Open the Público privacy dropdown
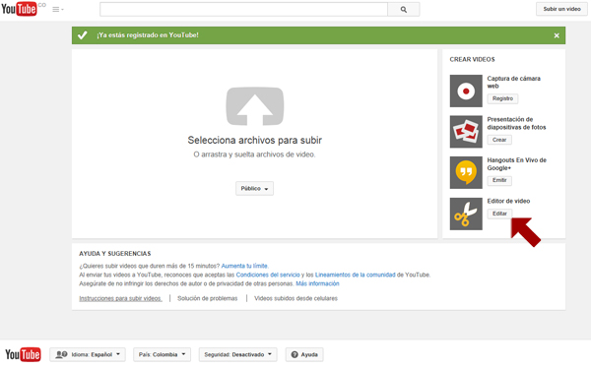This screenshot has height=369, width=591. point(254,188)
